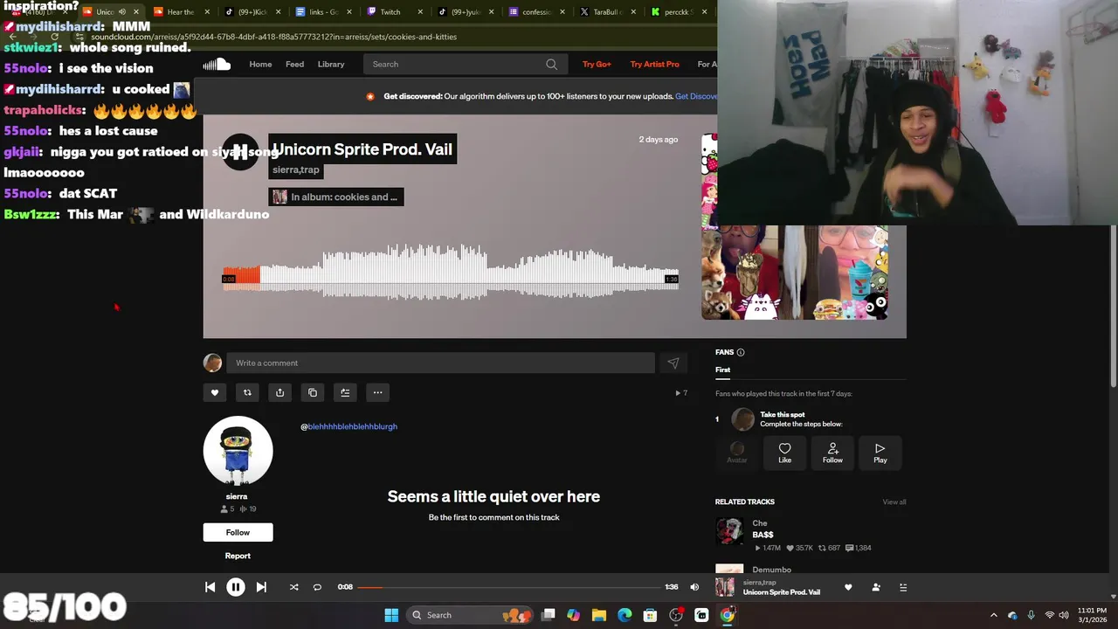
Task: Open the sierra,trap artist link
Action: click(296, 169)
